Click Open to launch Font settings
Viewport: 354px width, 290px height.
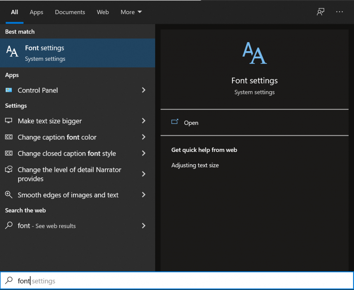191,123
